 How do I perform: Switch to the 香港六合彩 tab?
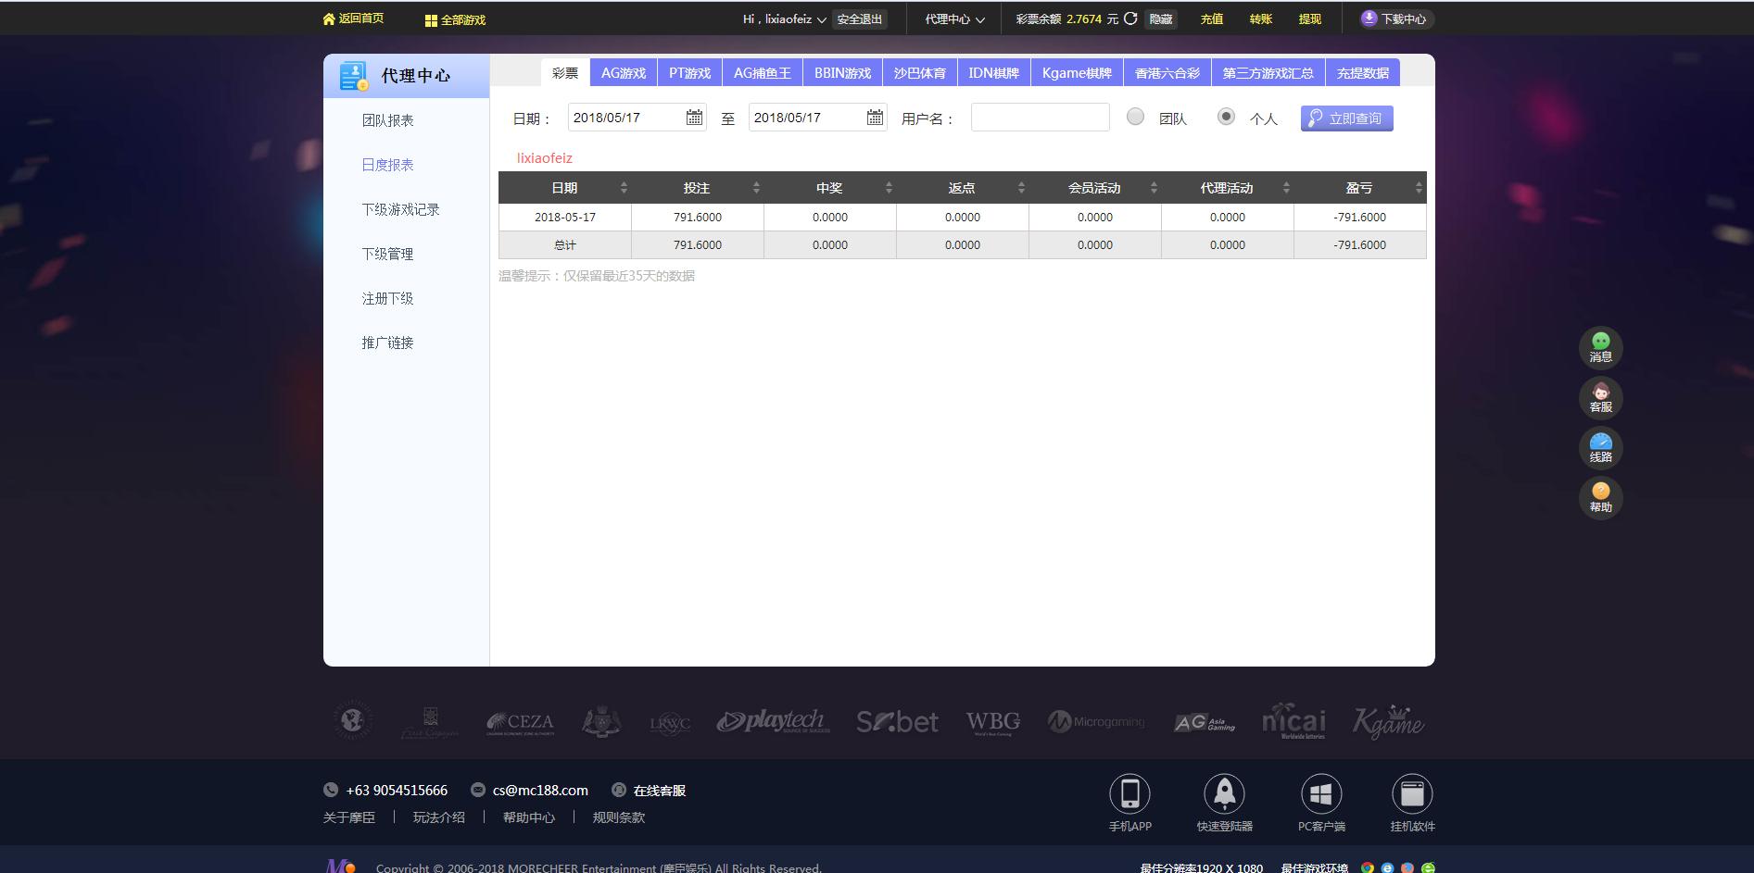coord(1167,71)
